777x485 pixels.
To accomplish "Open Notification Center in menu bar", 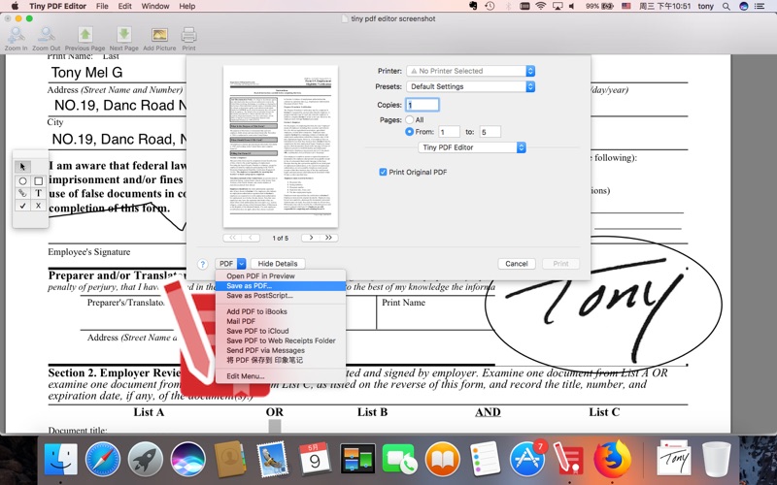I will click(x=759, y=6).
